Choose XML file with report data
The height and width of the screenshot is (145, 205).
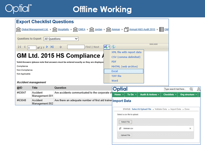126,52
